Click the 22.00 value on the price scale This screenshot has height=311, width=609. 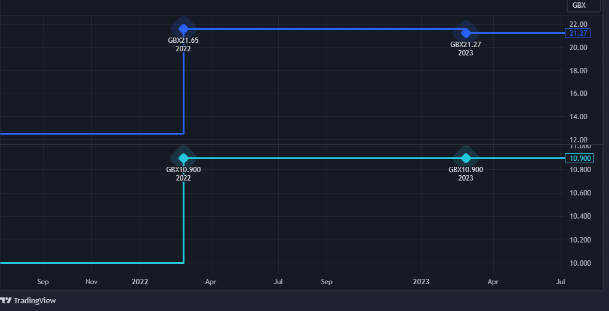(x=579, y=24)
